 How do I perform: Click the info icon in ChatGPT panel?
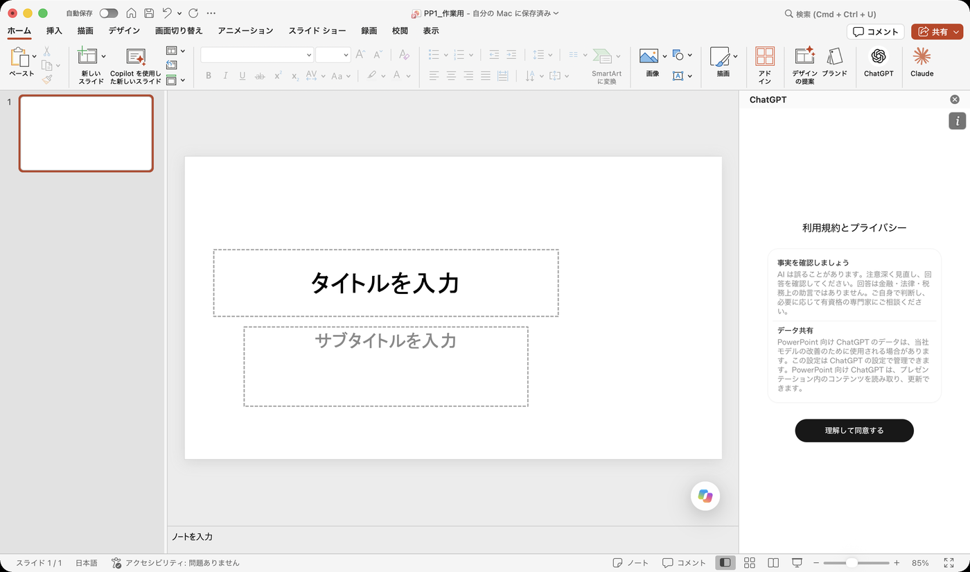[957, 121]
